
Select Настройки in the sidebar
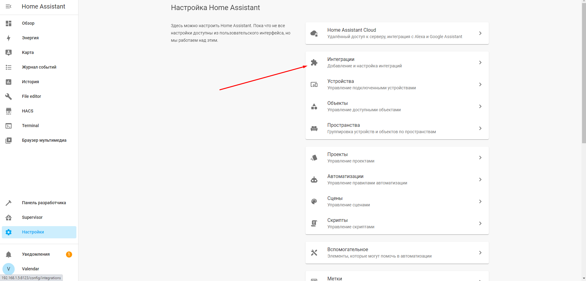[x=39, y=232]
